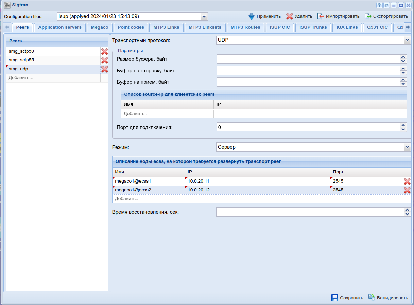Open the Транспортный протокол dropdown arrow
This screenshot has height=305, width=414.
(407, 40)
